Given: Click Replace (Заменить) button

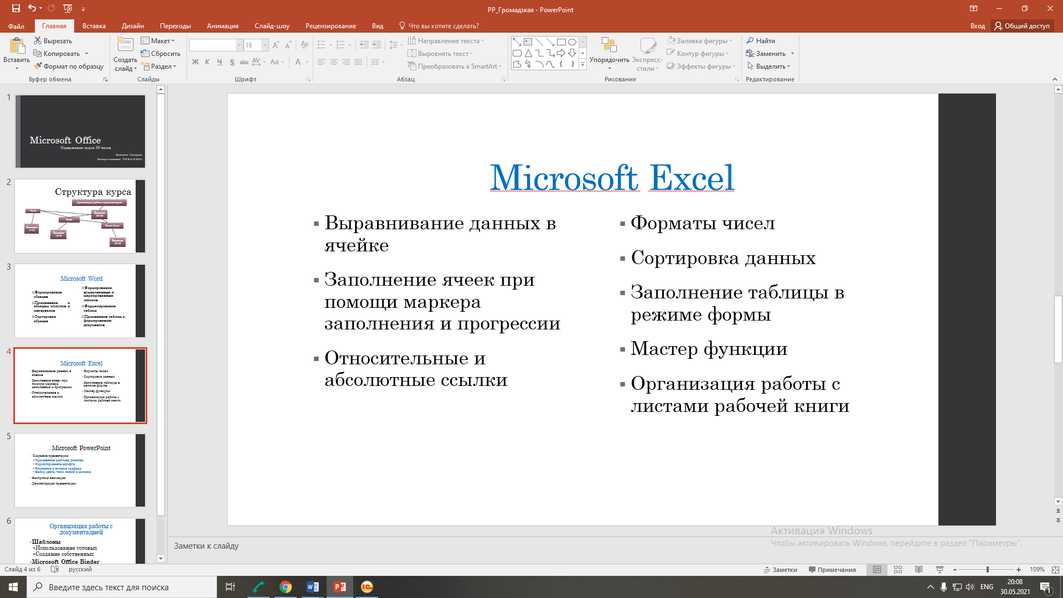Looking at the screenshot, I should point(766,53).
